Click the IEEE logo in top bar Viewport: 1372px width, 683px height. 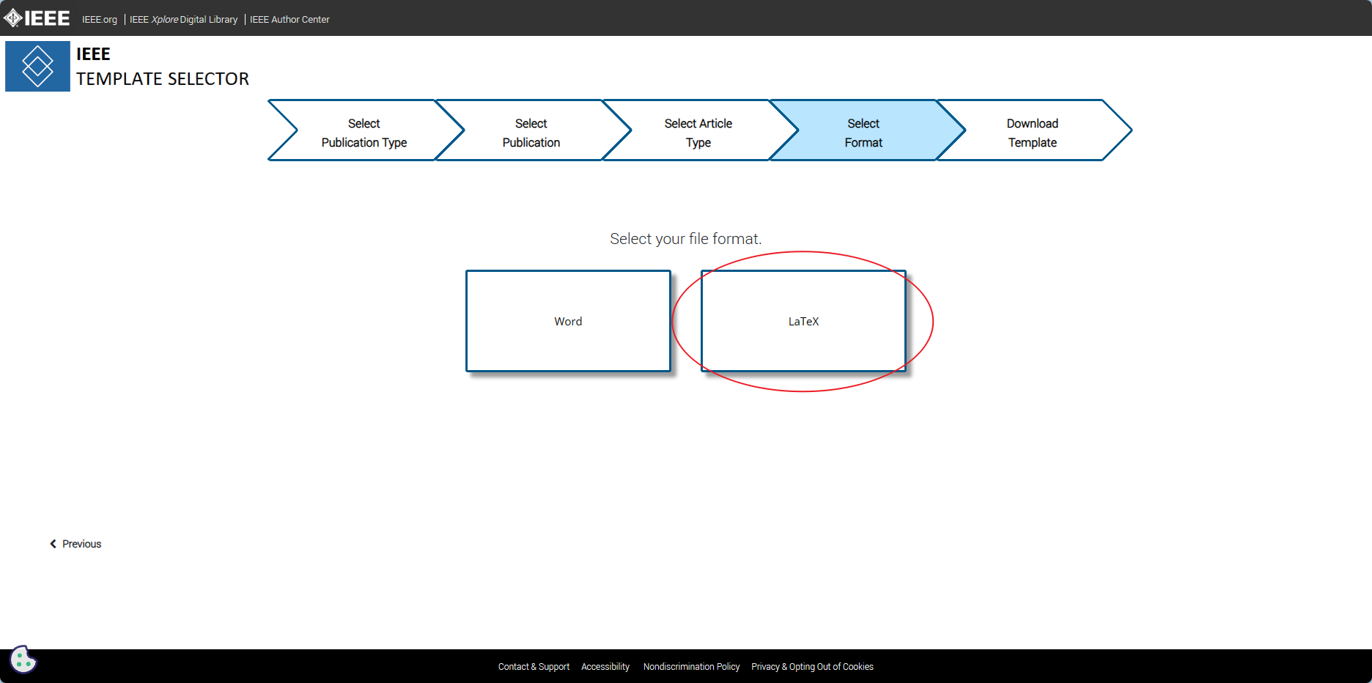tap(37, 18)
